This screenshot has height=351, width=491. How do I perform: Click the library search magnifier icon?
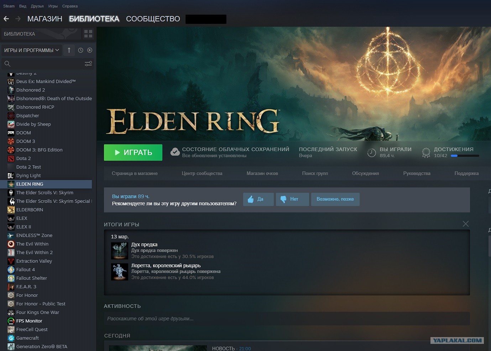coord(7,64)
